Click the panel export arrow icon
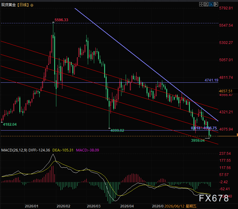This screenshot has width=238, height=209. tap(216, 4)
